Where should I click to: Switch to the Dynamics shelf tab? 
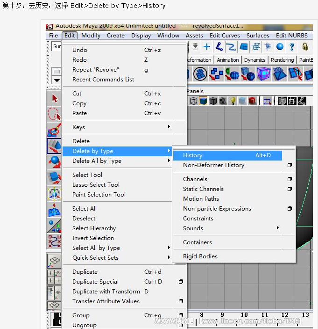255,60
